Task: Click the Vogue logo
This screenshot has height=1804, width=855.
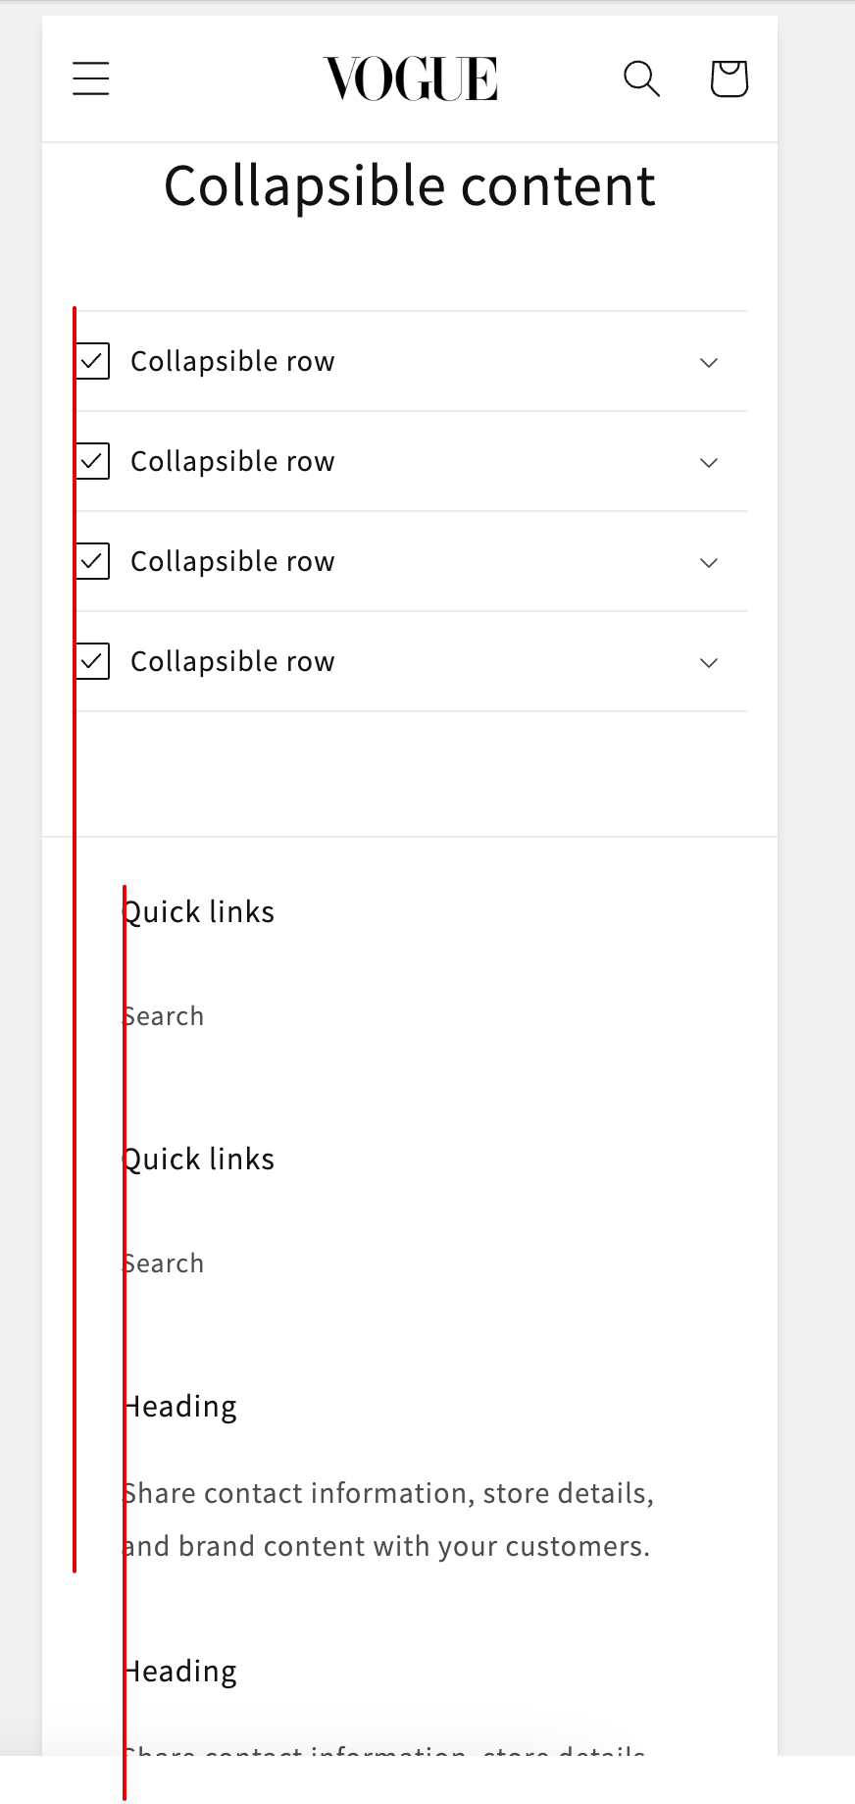Action: coord(410,78)
